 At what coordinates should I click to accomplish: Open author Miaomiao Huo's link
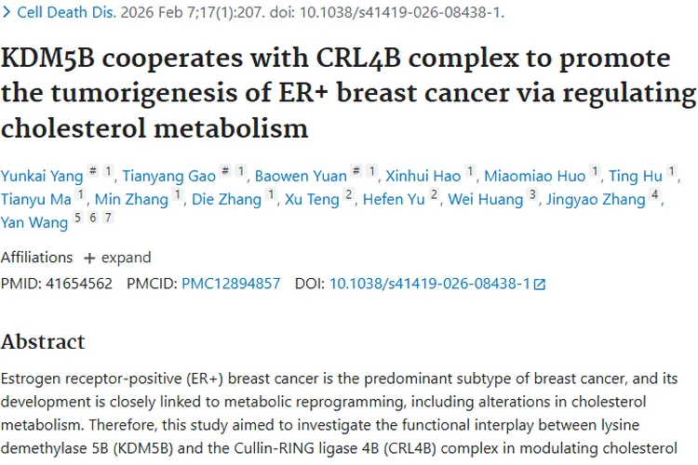pyautogui.click(x=535, y=175)
